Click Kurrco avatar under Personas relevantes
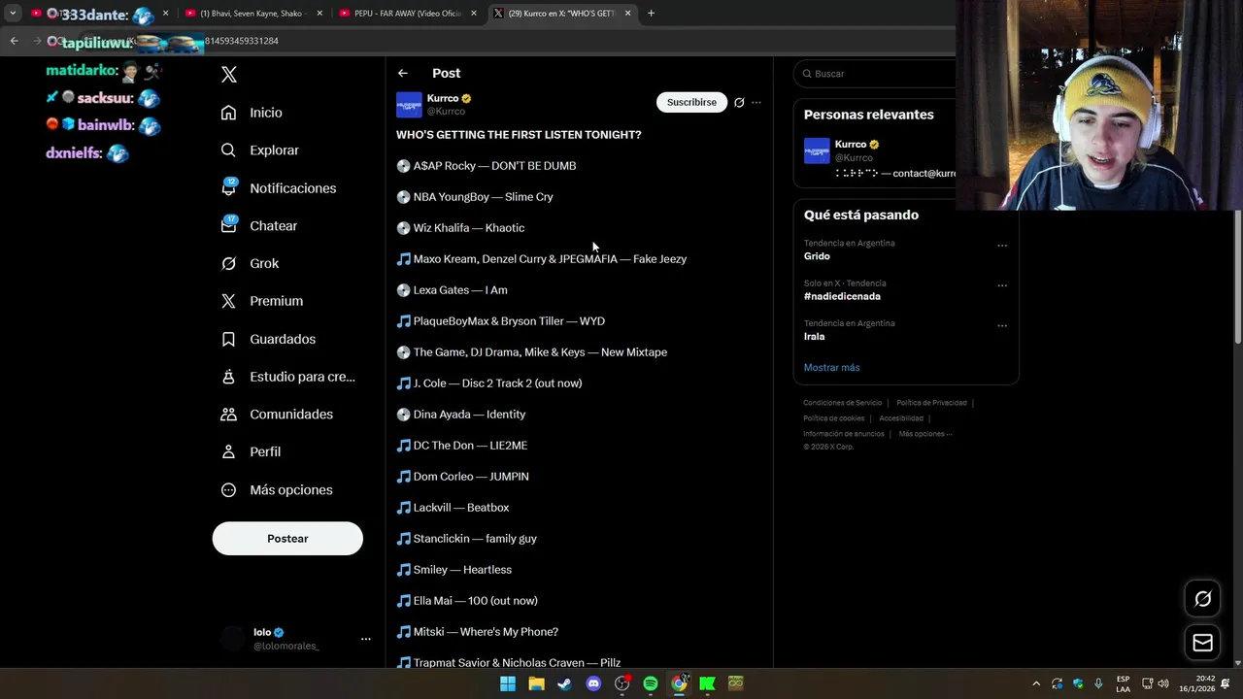The width and height of the screenshot is (1243, 699). [817, 150]
